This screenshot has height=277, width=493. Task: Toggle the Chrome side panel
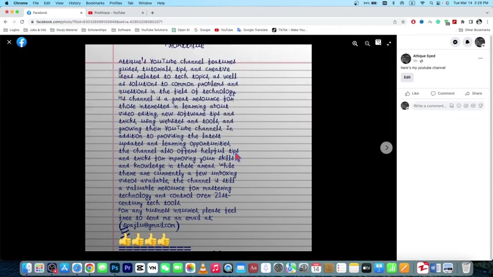[470, 22]
